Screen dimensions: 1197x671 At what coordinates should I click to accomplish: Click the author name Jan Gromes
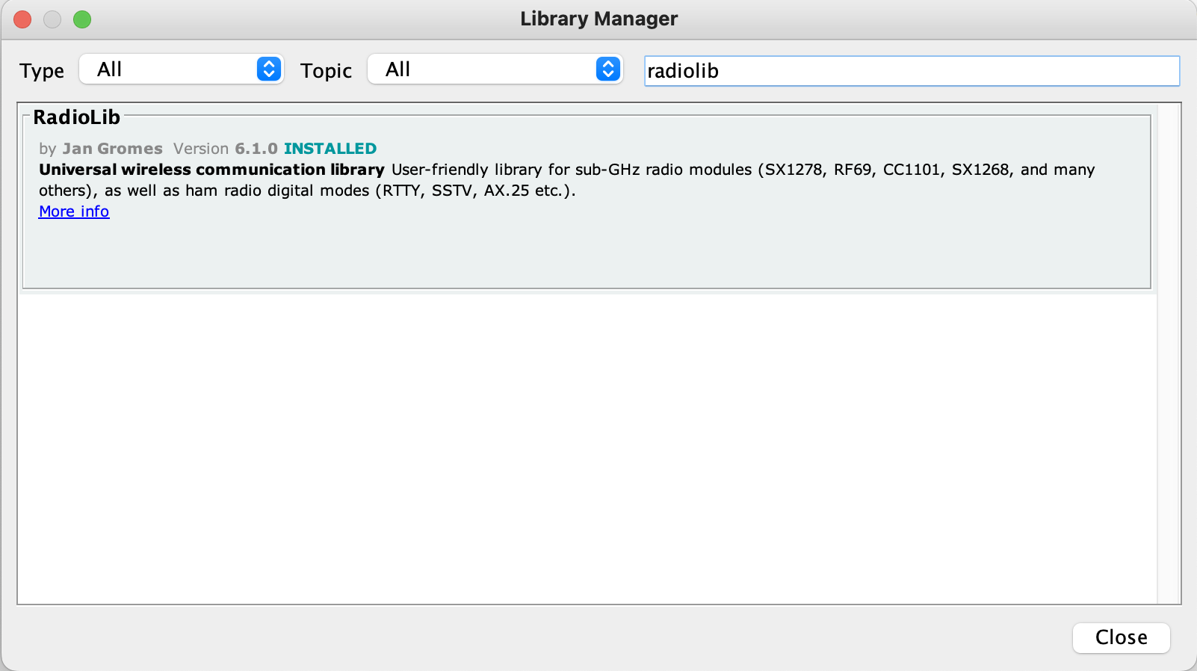[x=112, y=149]
